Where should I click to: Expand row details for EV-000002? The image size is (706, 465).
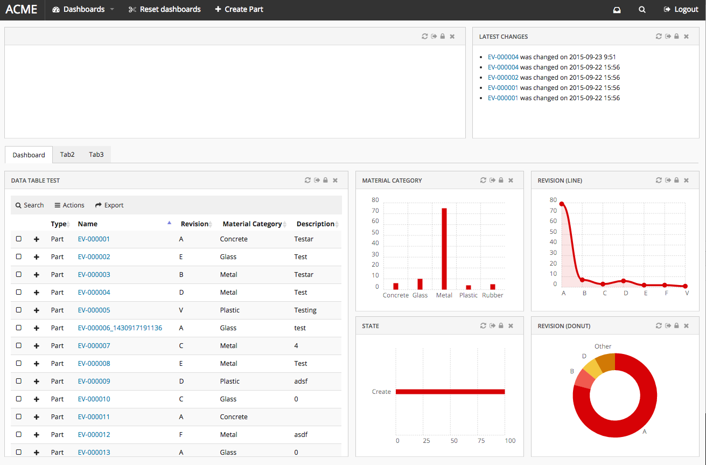pos(37,257)
